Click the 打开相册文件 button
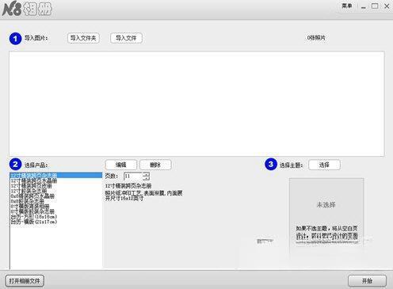 (25, 281)
